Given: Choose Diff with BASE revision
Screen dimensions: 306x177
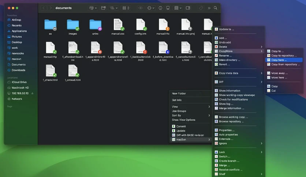Looking at the screenshot, I should [x=191, y=135].
